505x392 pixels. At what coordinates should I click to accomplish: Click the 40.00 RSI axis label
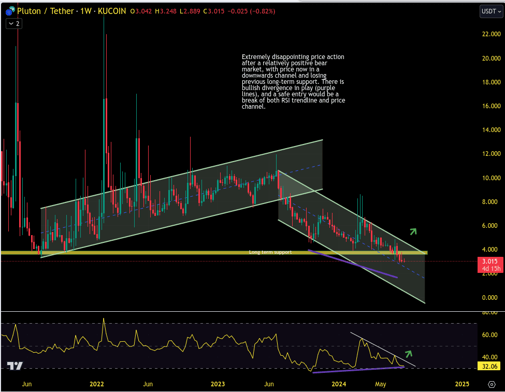[x=489, y=357]
